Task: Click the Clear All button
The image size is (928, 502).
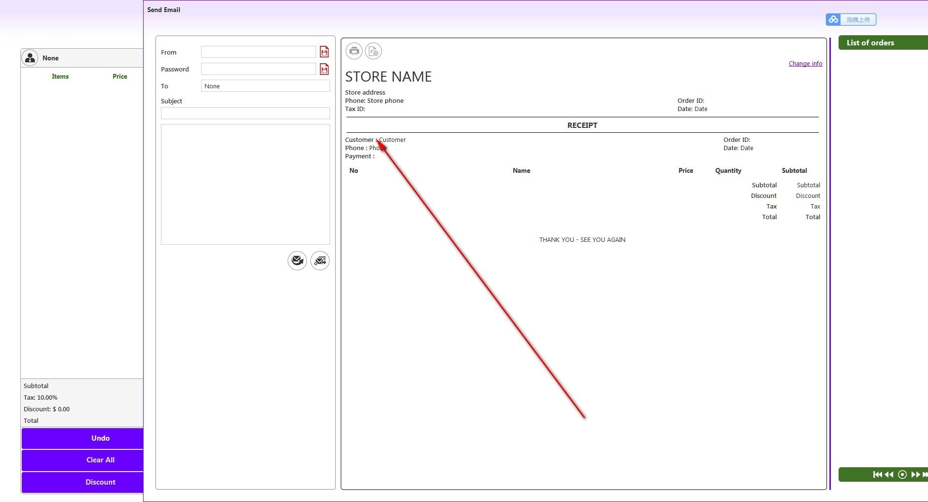Action: coord(83,460)
